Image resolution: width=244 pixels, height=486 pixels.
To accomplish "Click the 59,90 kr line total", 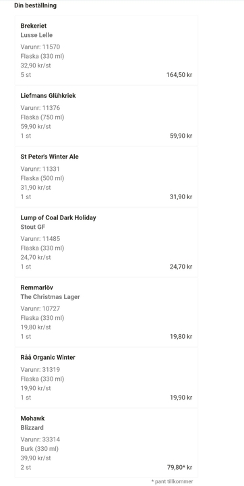I will (181, 136).
